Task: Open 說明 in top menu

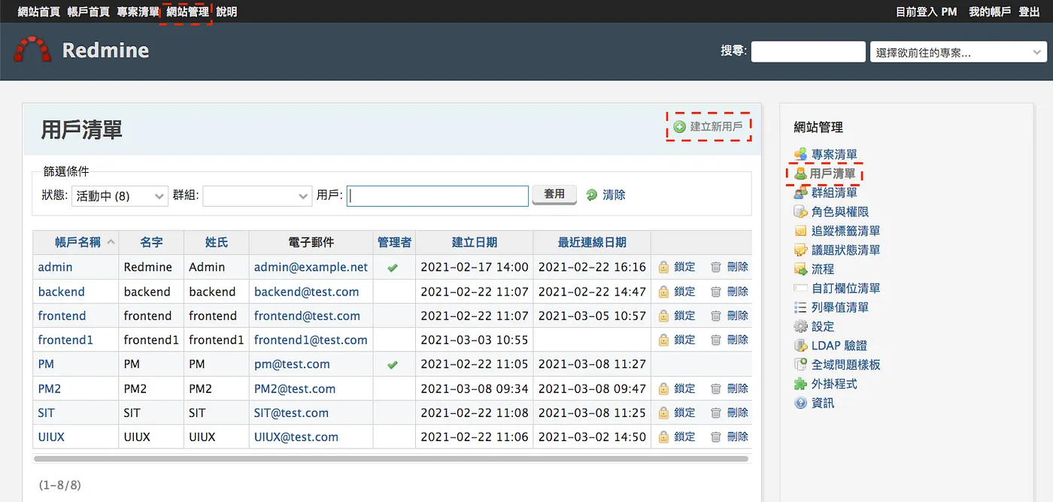Action: point(226,12)
